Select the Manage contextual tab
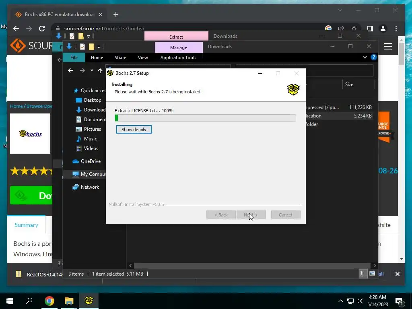 click(178, 47)
